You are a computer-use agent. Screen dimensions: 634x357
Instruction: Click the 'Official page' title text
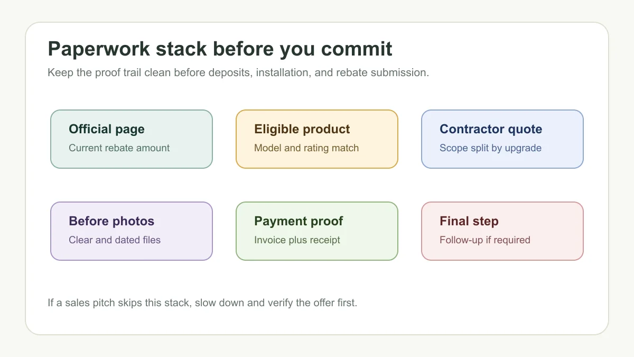(x=107, y=130)
